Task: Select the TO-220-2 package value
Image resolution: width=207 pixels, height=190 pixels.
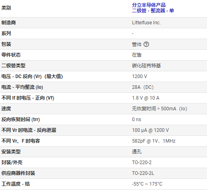Action: click(x=142, y=163)
